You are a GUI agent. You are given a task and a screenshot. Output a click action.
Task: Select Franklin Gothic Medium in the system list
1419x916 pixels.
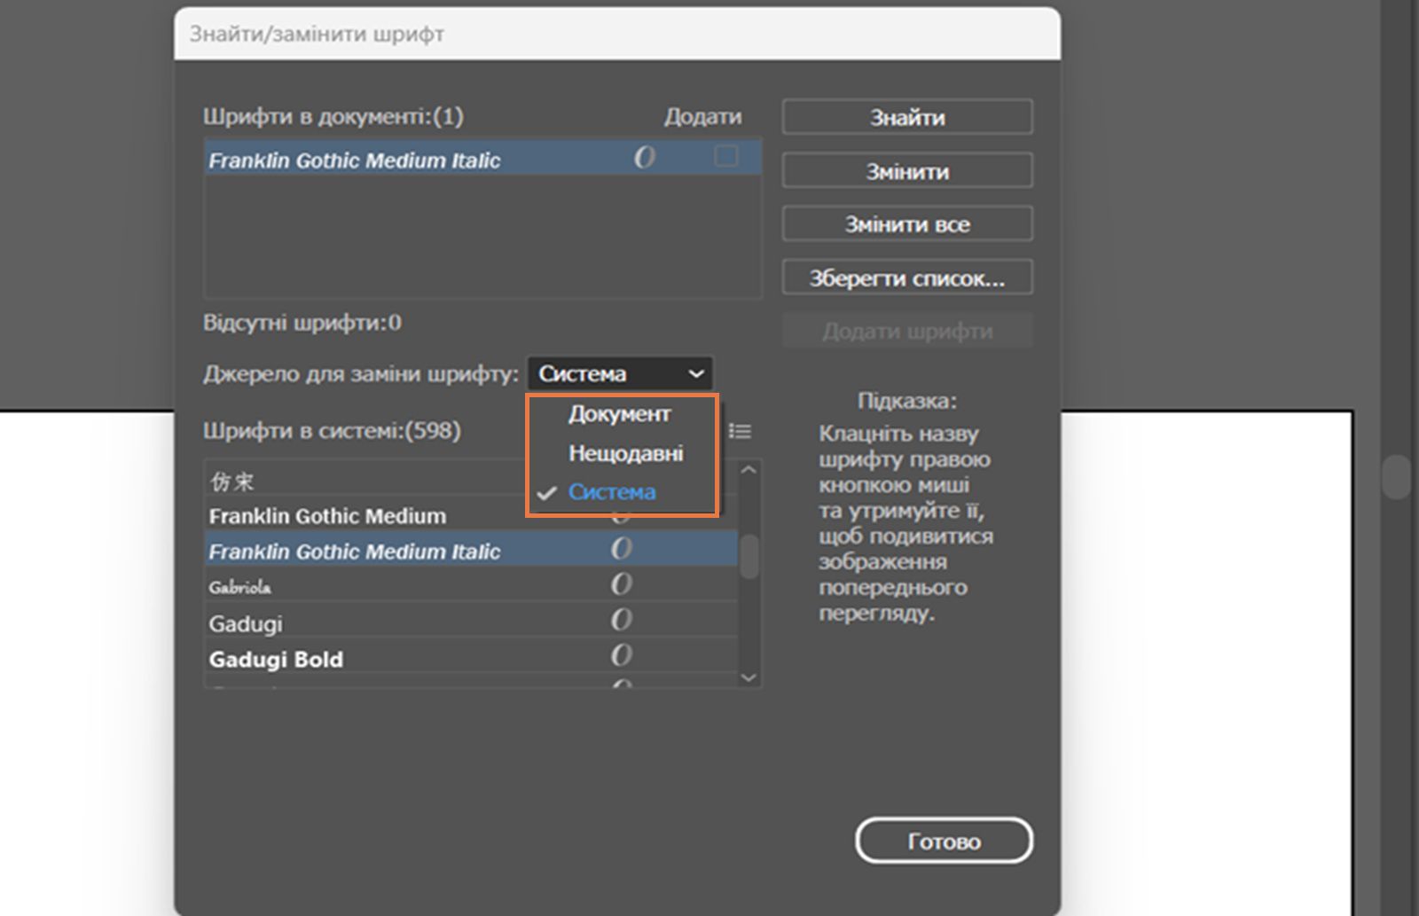coord(470,515)
